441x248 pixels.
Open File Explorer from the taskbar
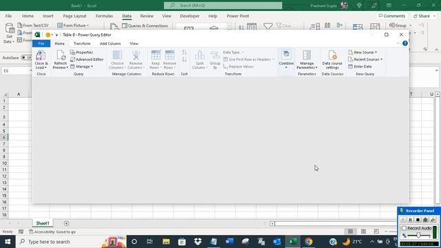[166, 242]
